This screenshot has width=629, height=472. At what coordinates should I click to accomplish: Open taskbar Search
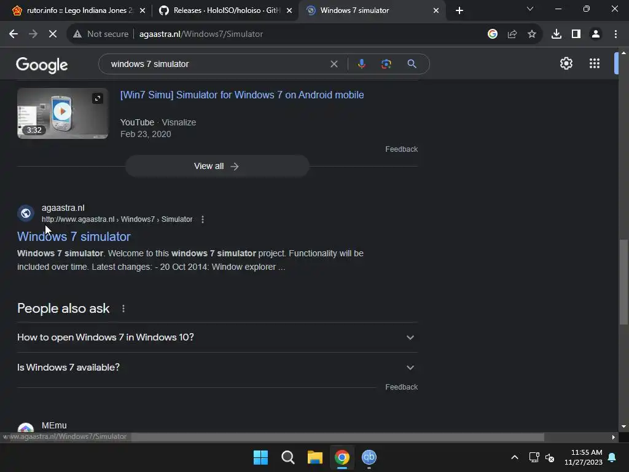(287, 457)
